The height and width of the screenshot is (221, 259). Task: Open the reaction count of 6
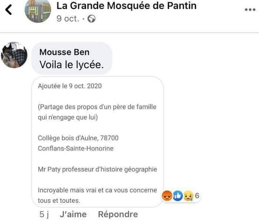point(197,195)
